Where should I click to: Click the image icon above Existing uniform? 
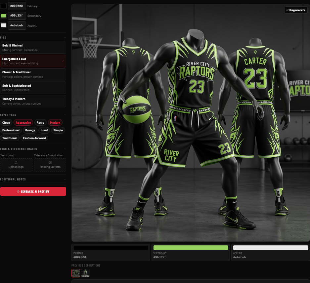coord(50,162)
